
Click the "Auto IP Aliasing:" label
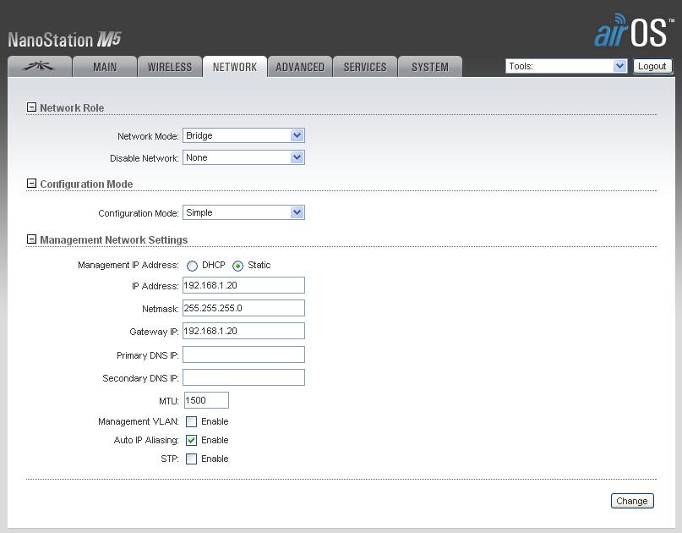point(146,440)
